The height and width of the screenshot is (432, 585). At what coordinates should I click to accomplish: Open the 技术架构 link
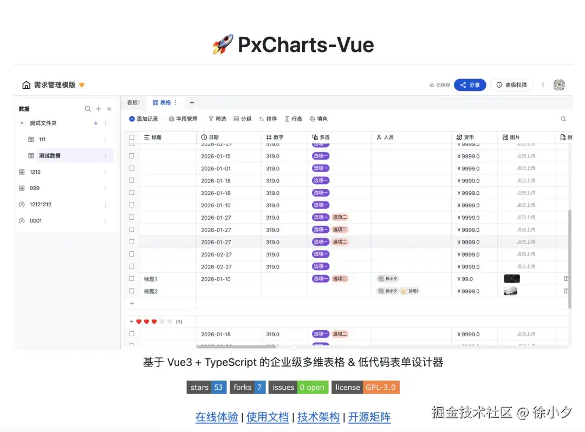point(318,417)
